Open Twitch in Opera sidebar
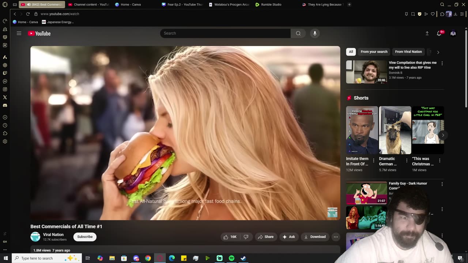The height and width of the screenshot is (263, 468). click(x=5, y=73)
